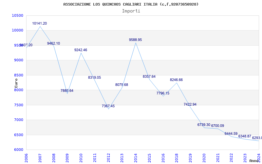Click the 10000 y-axis tick label
The width and height of the screenshot is (262, 164).
[18, 30]
